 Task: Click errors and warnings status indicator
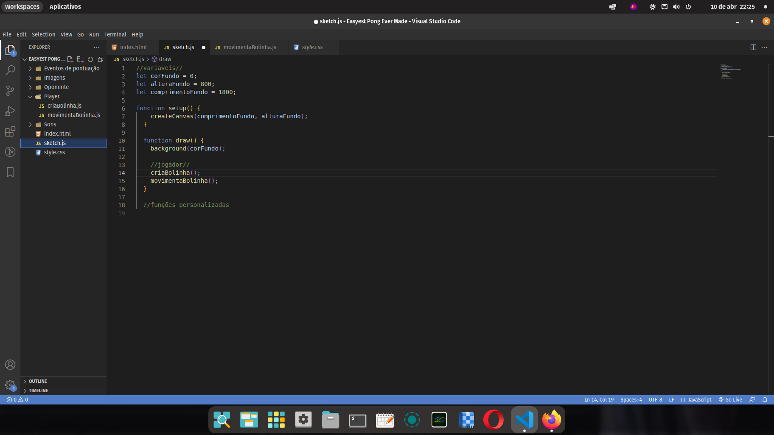point(17,400)
